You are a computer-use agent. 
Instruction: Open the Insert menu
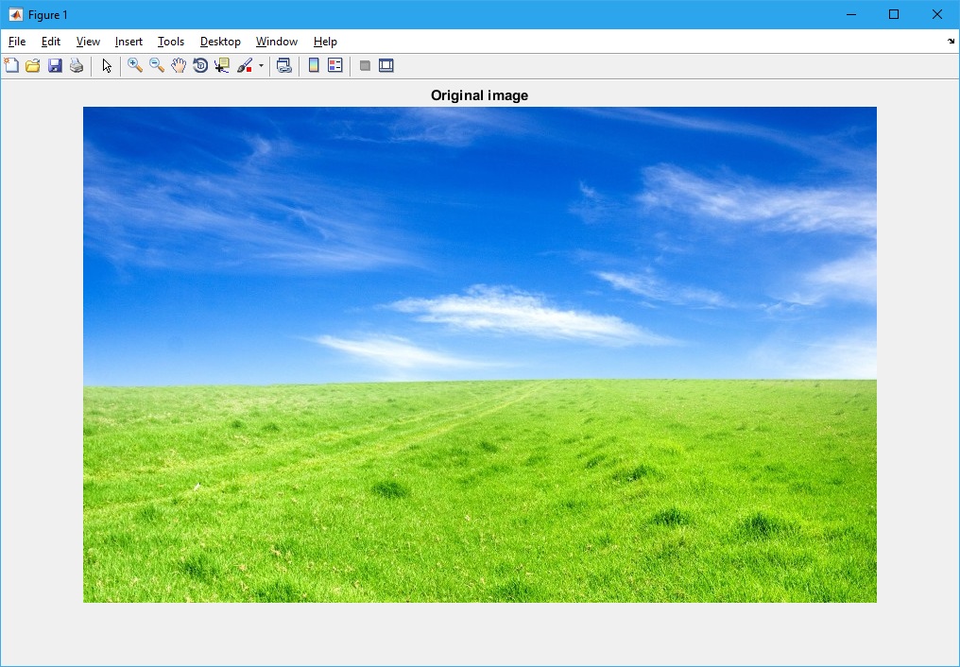tap(129, 42)
